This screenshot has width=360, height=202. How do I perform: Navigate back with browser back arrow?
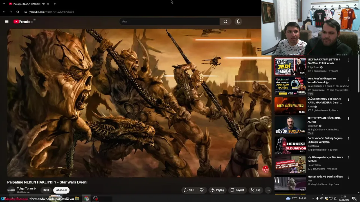4,12
